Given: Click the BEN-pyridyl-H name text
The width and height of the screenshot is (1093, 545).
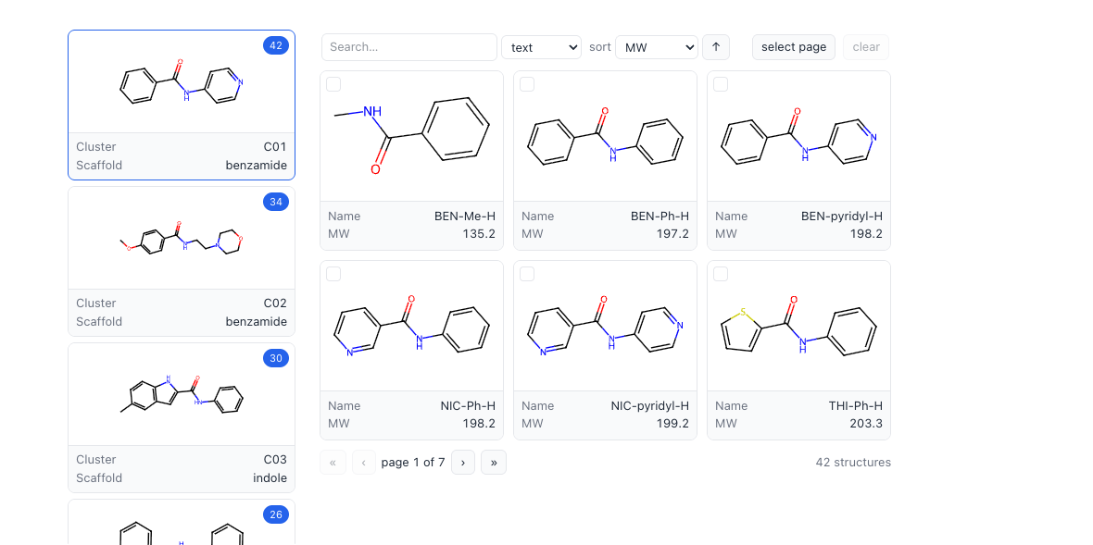Looking at the screenshot, I should [842, 217].
